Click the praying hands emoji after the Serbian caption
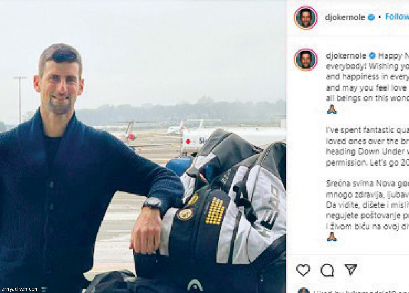 332,237
